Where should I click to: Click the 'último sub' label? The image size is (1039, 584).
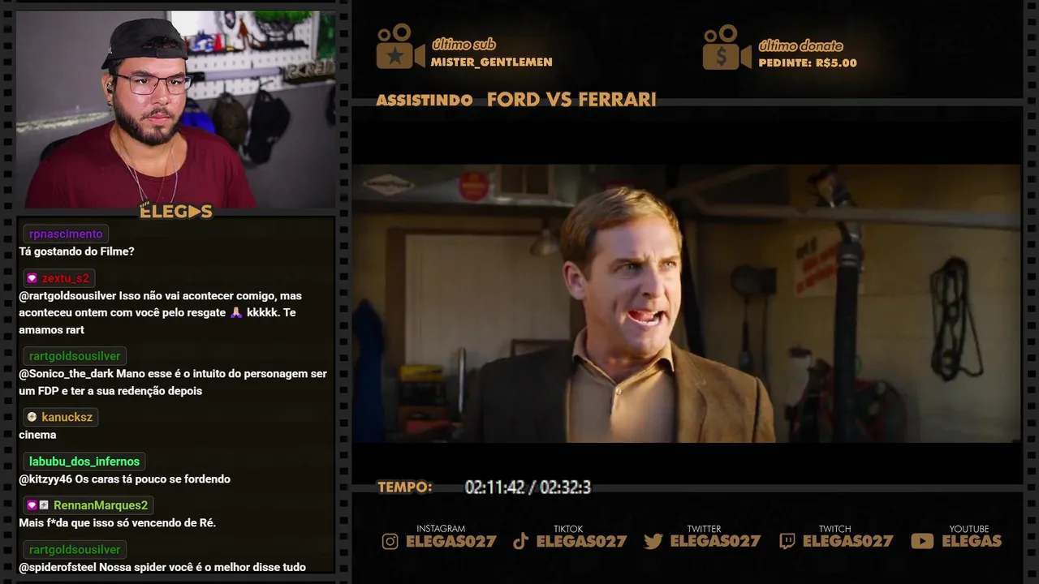(463, 45)
